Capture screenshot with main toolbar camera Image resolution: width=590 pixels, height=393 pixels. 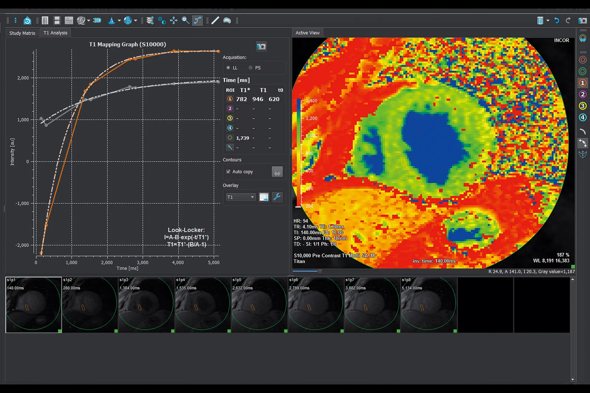[583, 21]
